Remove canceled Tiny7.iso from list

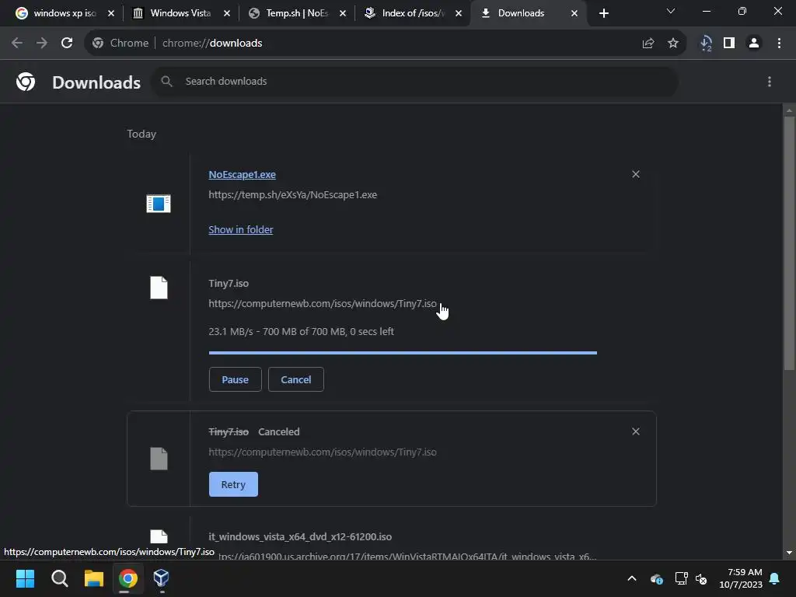(x=636, y=431)
